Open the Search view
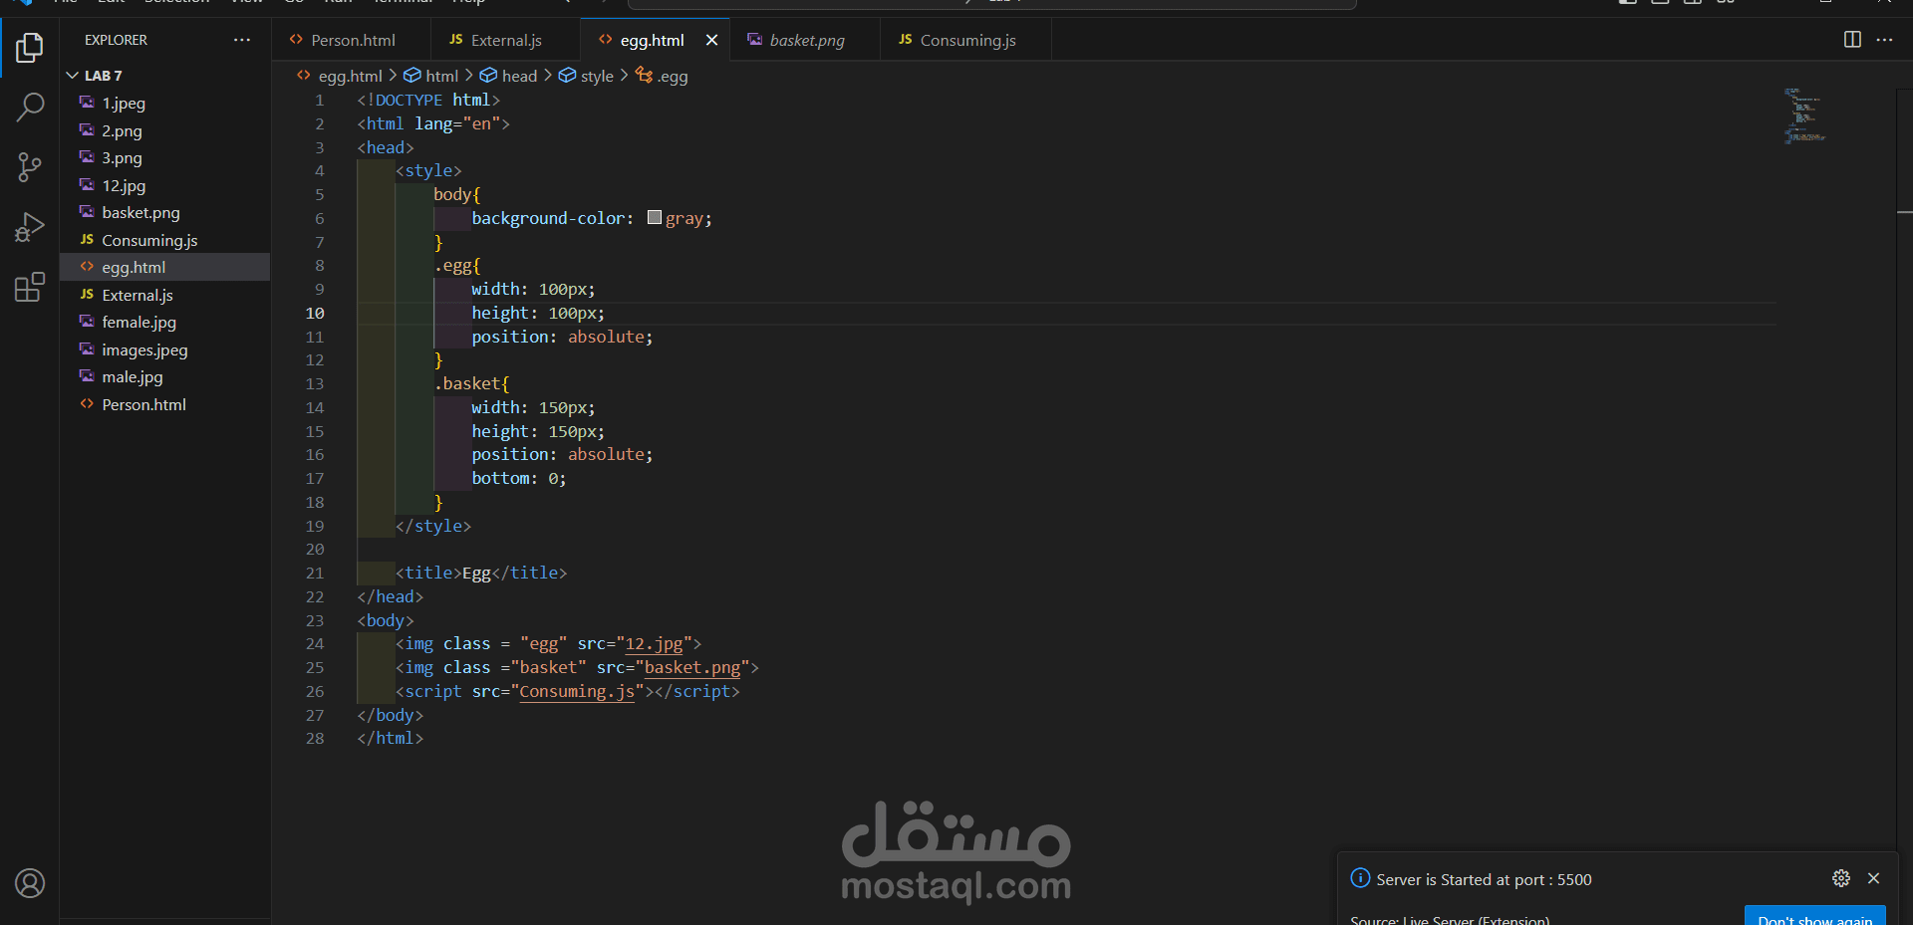 coord(30,107)
